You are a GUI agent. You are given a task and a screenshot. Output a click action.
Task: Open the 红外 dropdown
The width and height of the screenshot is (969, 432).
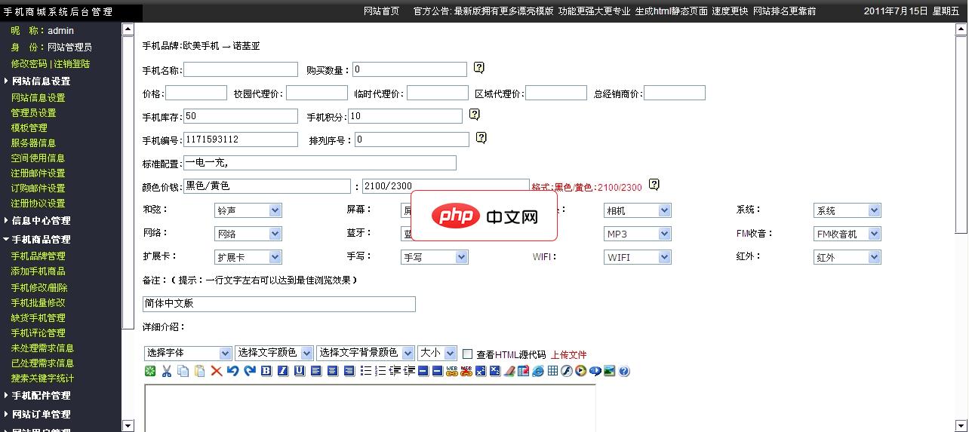tap(847, 257)
